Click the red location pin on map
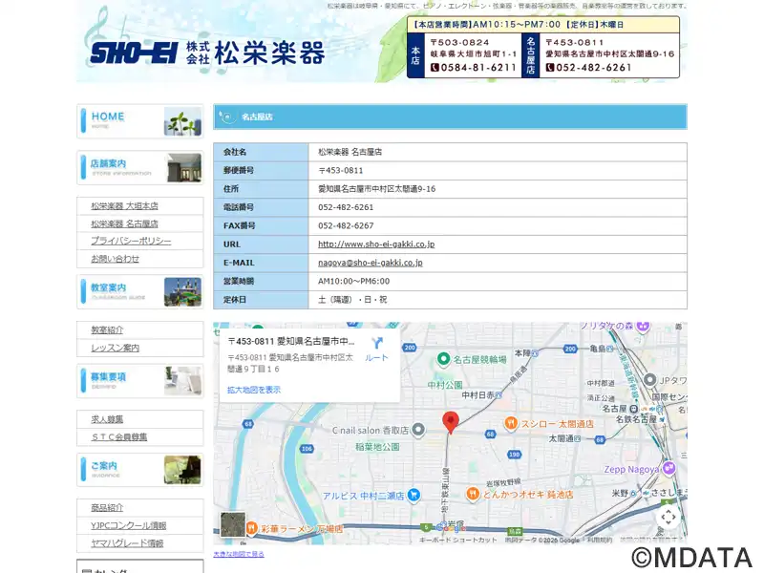The image size is (764, 573). pyautogui.click(x=451, y=421)
